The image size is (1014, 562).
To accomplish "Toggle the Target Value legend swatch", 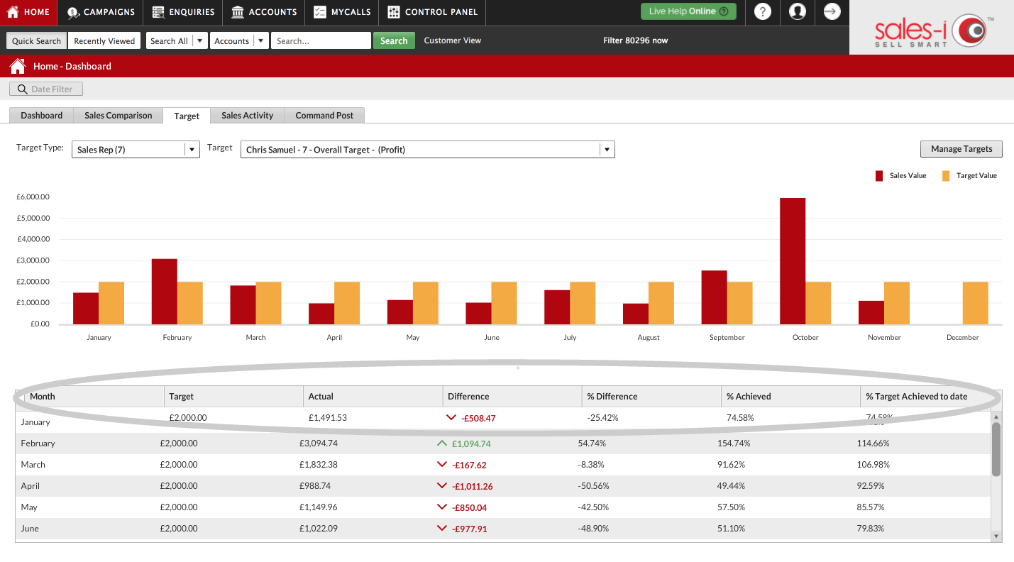I will click(946, 176).
